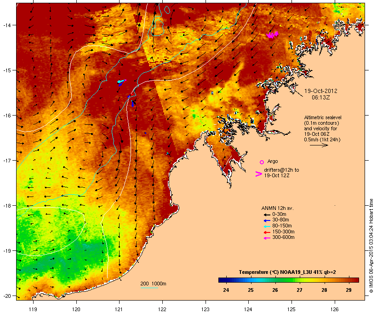
Task: Click the ANMN 12h av. heading
Action: point(277,208)
